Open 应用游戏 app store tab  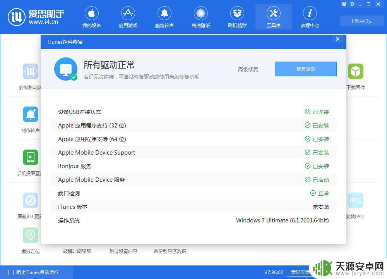128,17
